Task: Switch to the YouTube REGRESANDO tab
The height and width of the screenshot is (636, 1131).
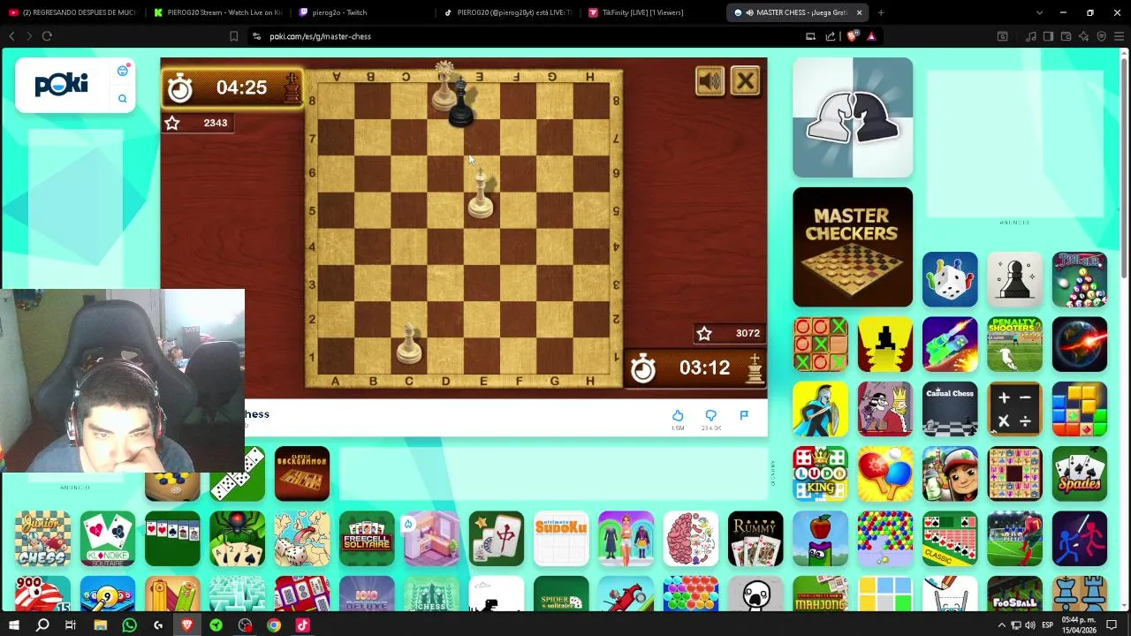Action: tap(72, 12)
